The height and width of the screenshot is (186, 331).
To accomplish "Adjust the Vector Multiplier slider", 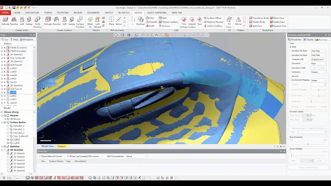I will (291, 156).
